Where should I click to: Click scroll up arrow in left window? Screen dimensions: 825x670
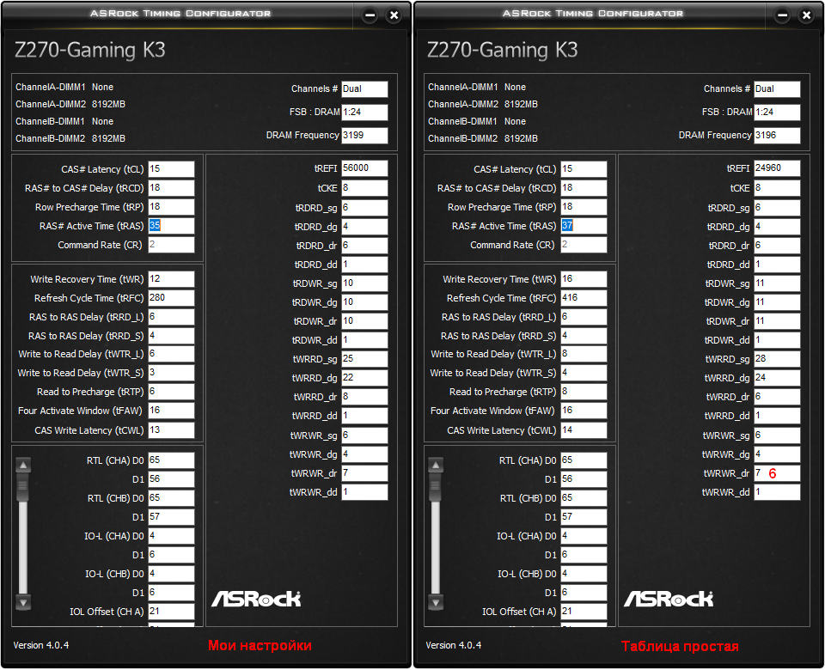[x=23, y=465]
